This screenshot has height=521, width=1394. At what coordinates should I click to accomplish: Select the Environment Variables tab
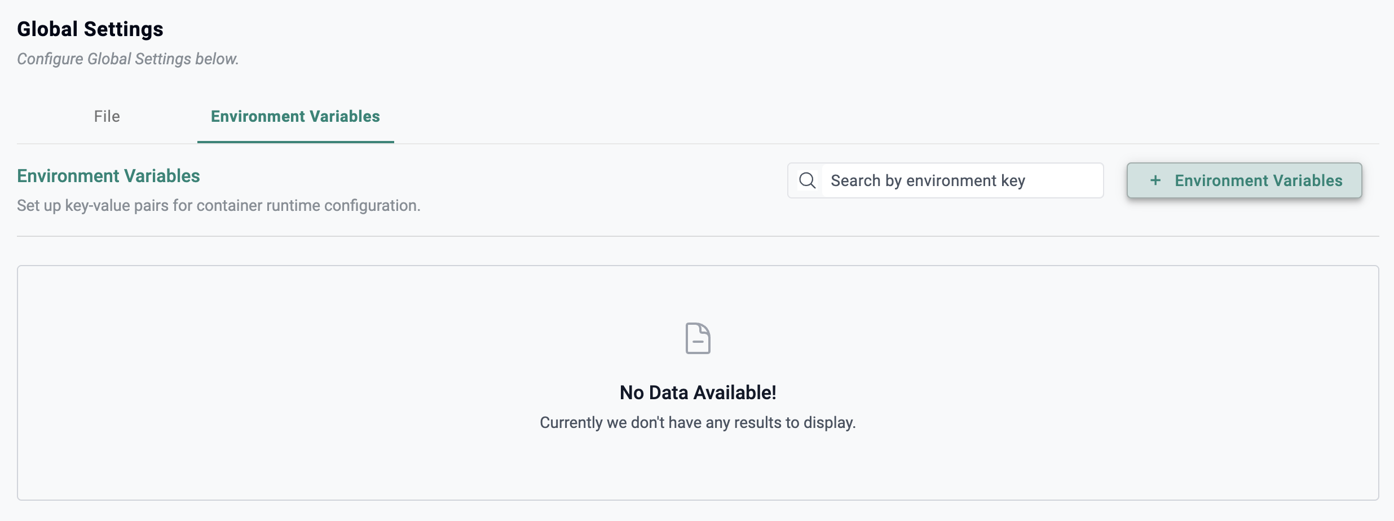[295, 116]
